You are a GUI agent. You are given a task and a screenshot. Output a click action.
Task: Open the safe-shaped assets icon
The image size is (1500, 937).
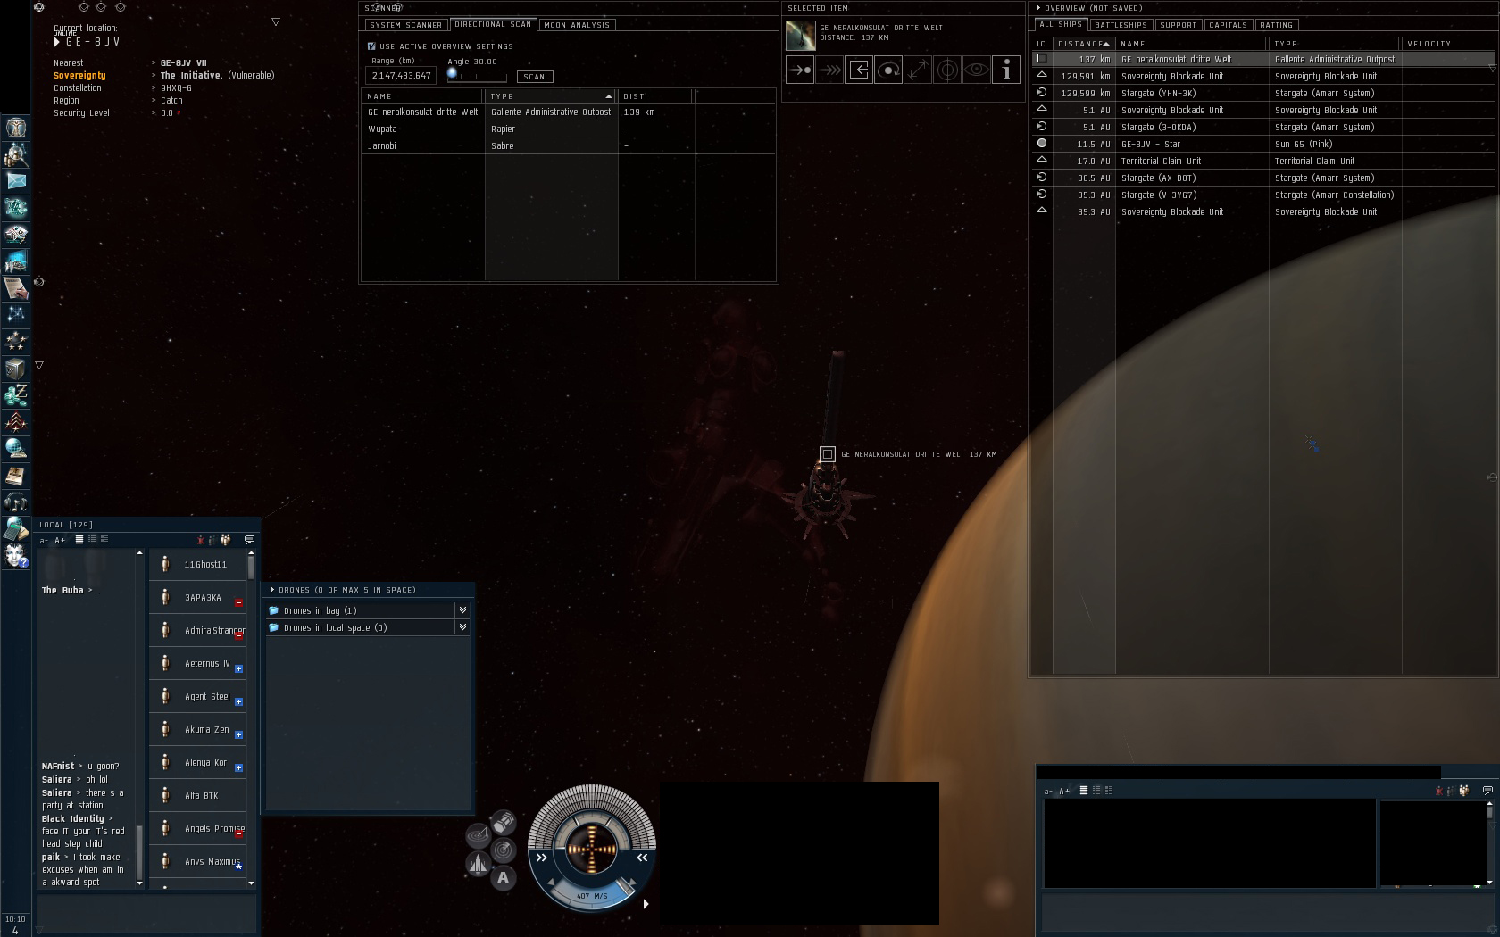[15, 369]
